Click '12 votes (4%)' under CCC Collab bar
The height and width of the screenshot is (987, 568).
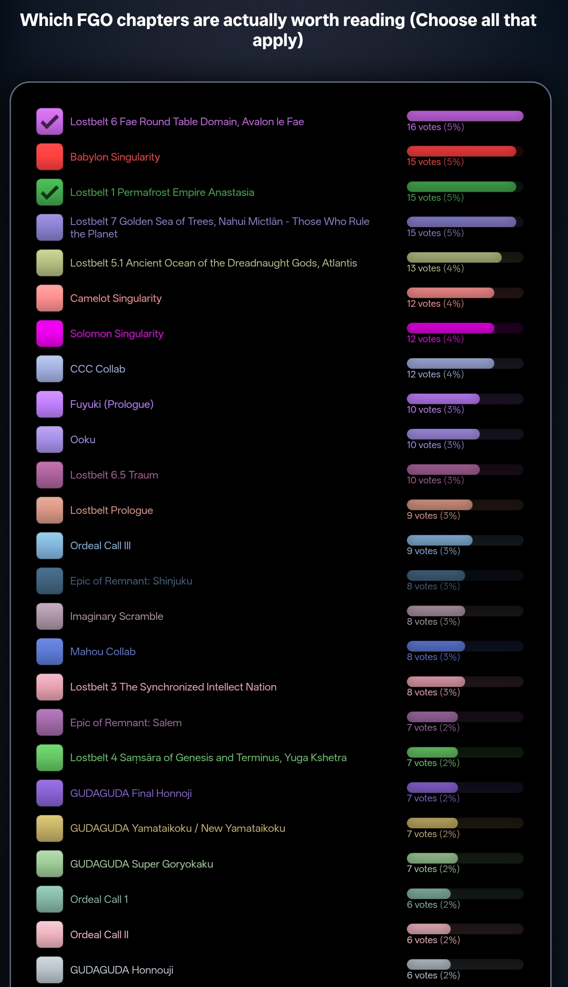[435, 374]
